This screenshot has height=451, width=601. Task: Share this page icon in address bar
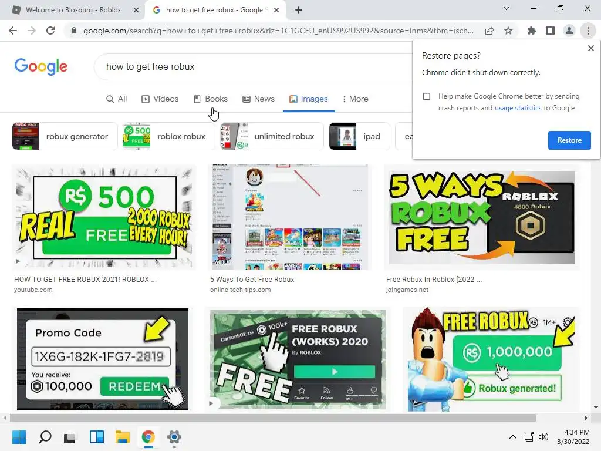[x=489, y=31]
